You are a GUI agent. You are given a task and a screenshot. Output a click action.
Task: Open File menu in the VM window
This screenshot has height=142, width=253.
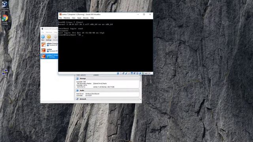tap(60, 18)
